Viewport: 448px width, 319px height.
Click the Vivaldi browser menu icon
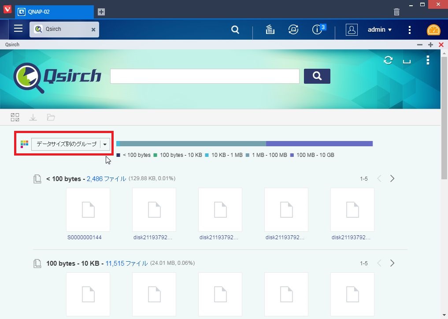click(7, 9)
